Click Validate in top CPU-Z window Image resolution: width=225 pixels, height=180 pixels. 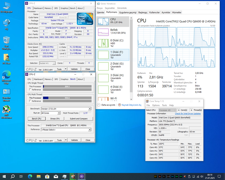74,69
